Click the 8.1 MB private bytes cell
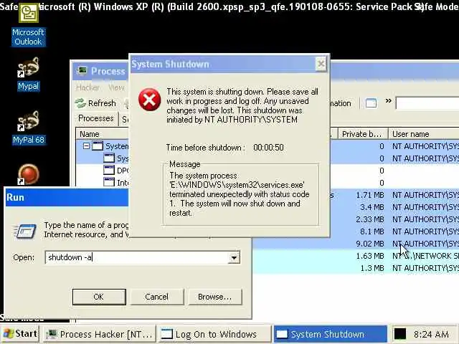This screenshot has width=459, height=344. (x=372, y=231)
